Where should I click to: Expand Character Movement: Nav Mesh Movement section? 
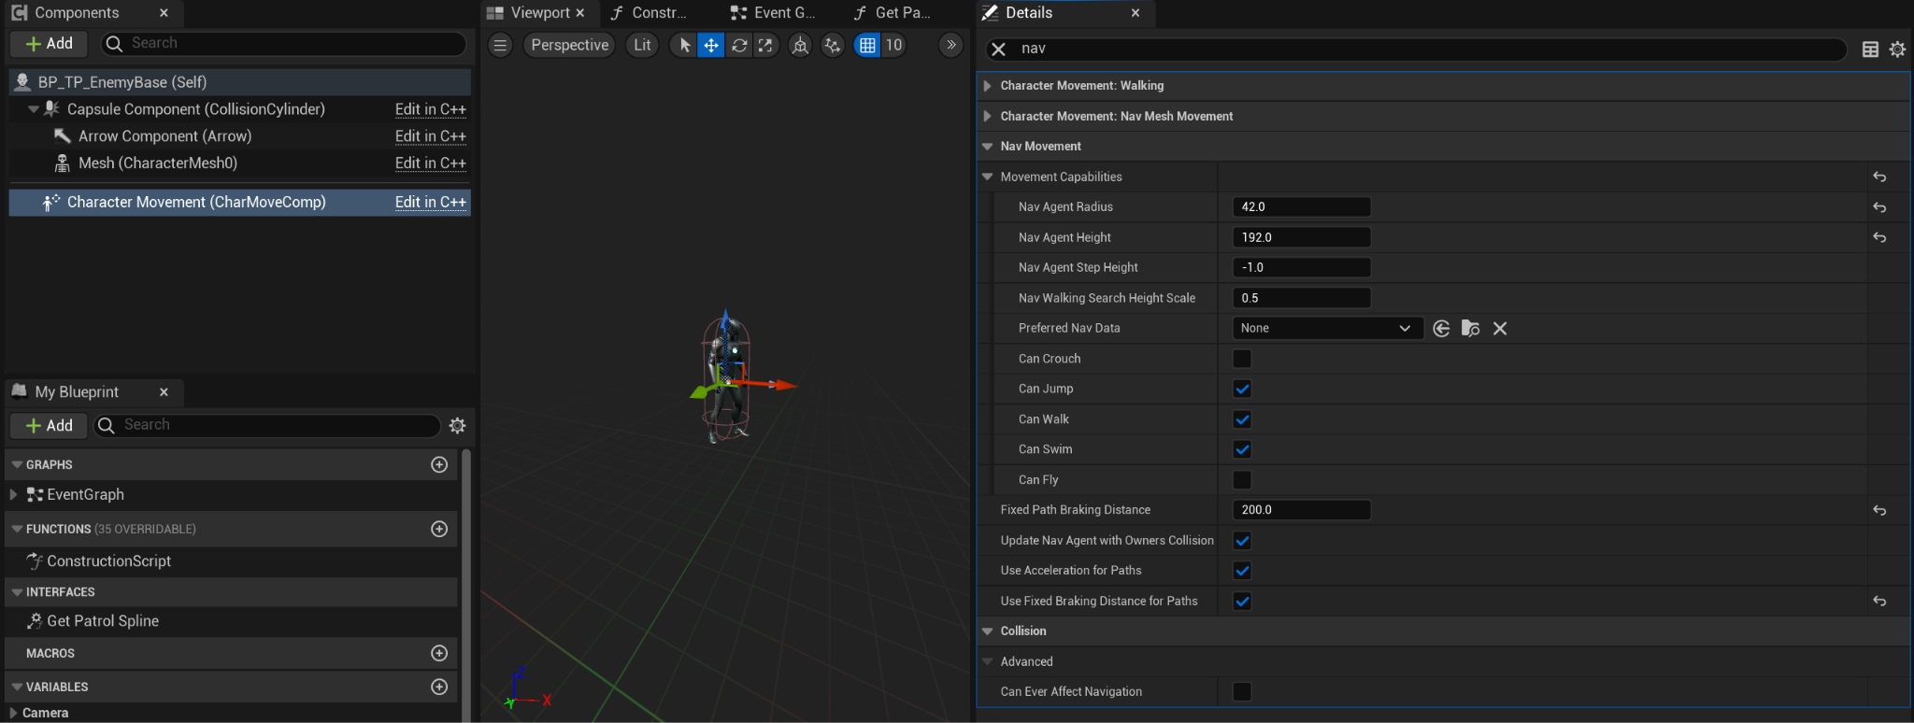(x=987, y=116)
